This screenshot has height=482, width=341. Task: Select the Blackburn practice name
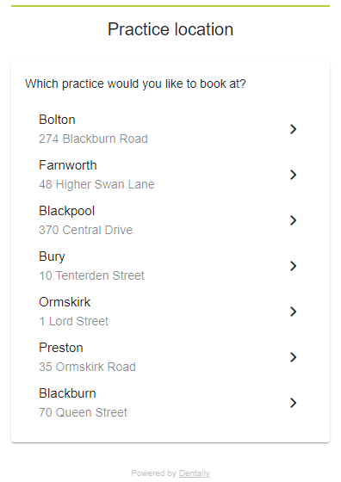point(67,393)
